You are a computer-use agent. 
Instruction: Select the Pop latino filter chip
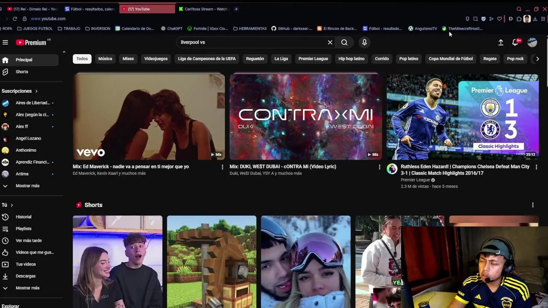point(408,59)
